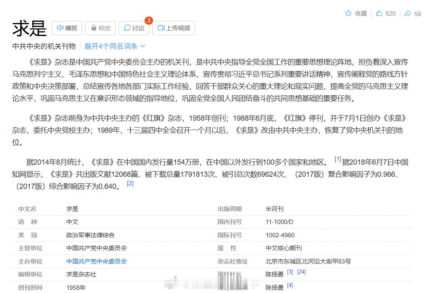Open citation reference [24]
The width and height of the screenshot is (424, 293).
click(301, 272)
